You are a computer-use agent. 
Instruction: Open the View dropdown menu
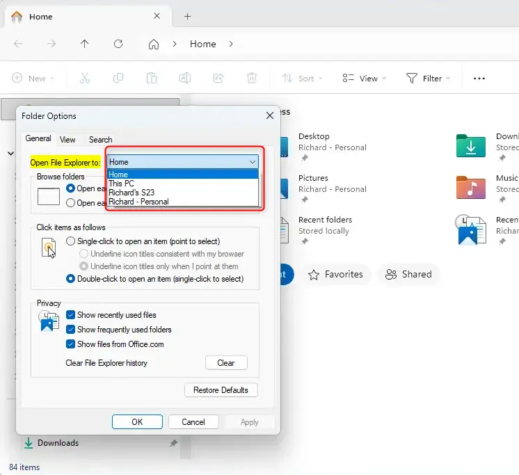click(x=364, y=79)
